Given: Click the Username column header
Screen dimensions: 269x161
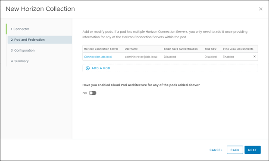Looking at the screenshot, I should [131, 49].
